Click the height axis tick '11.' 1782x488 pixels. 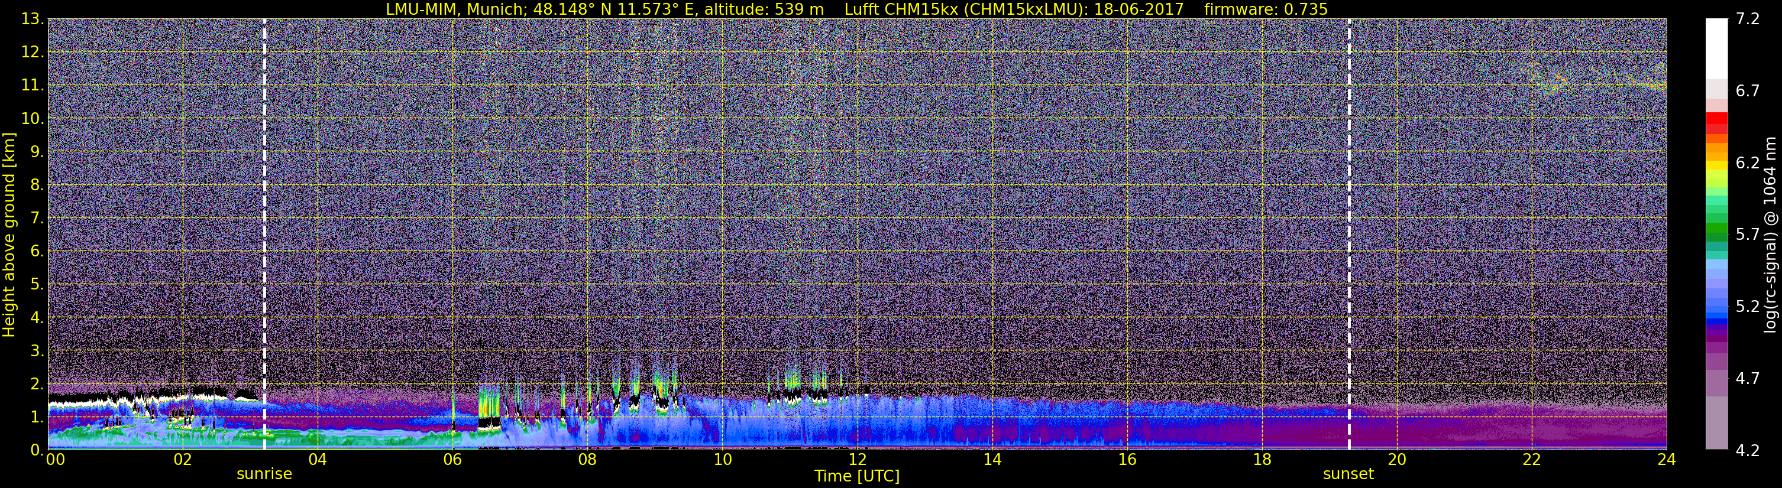[33, 86]
